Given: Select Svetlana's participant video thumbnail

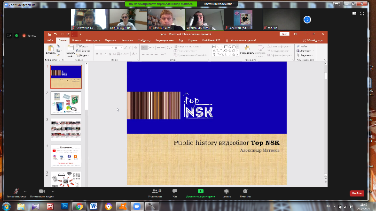Looking at the screenshot, I should coord(90,19).
